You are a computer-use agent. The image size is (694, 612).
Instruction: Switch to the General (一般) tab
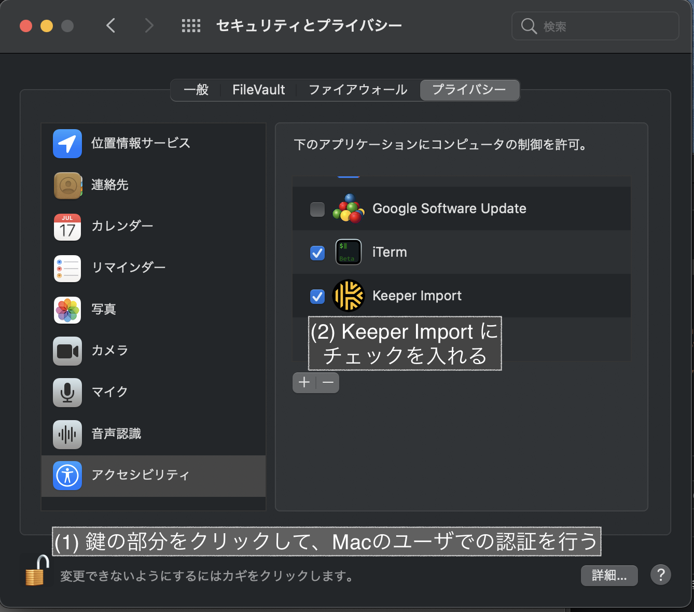(x=196, y=90)
